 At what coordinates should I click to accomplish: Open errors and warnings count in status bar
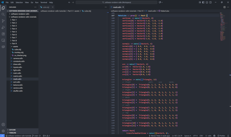pyautogui.click(x=46, y=136)
